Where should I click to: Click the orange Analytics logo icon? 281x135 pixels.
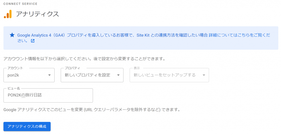tap(8, 14)
